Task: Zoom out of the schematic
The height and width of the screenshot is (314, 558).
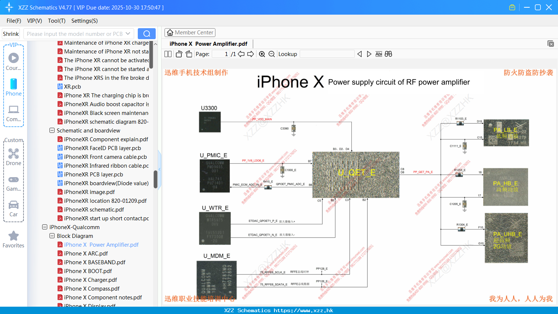Action: click(271, 54)
